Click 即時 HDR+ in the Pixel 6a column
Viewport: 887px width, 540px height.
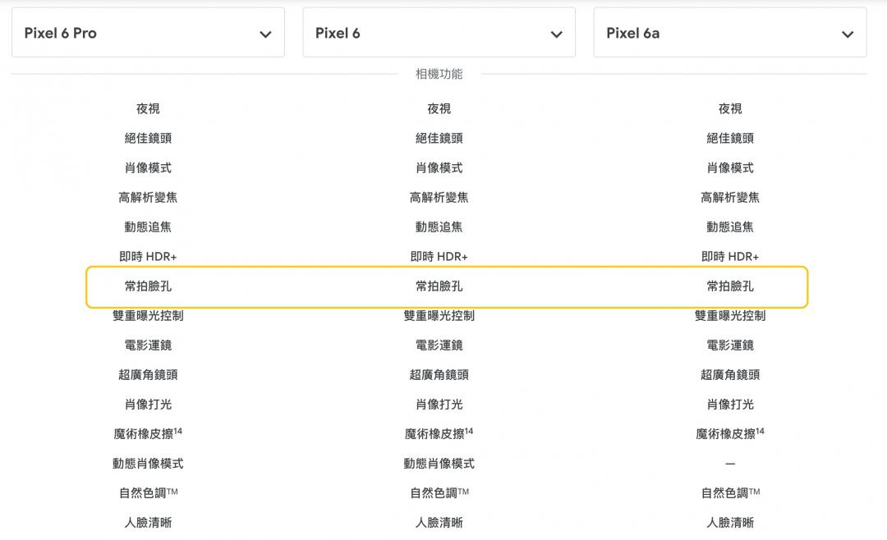point(729,256)
